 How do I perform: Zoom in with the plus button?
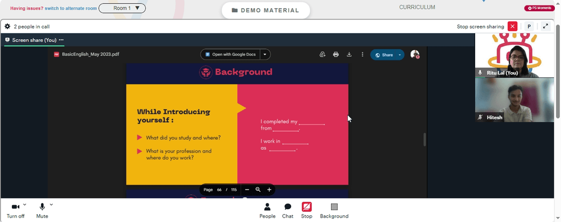269,190
